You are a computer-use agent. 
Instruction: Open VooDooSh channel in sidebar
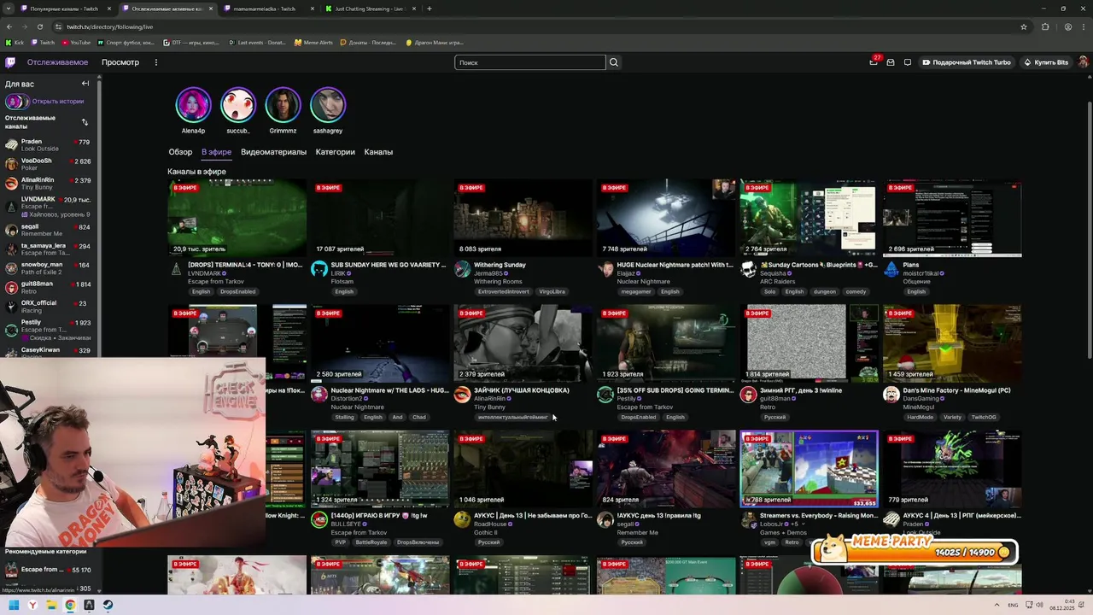coord(49,164)
